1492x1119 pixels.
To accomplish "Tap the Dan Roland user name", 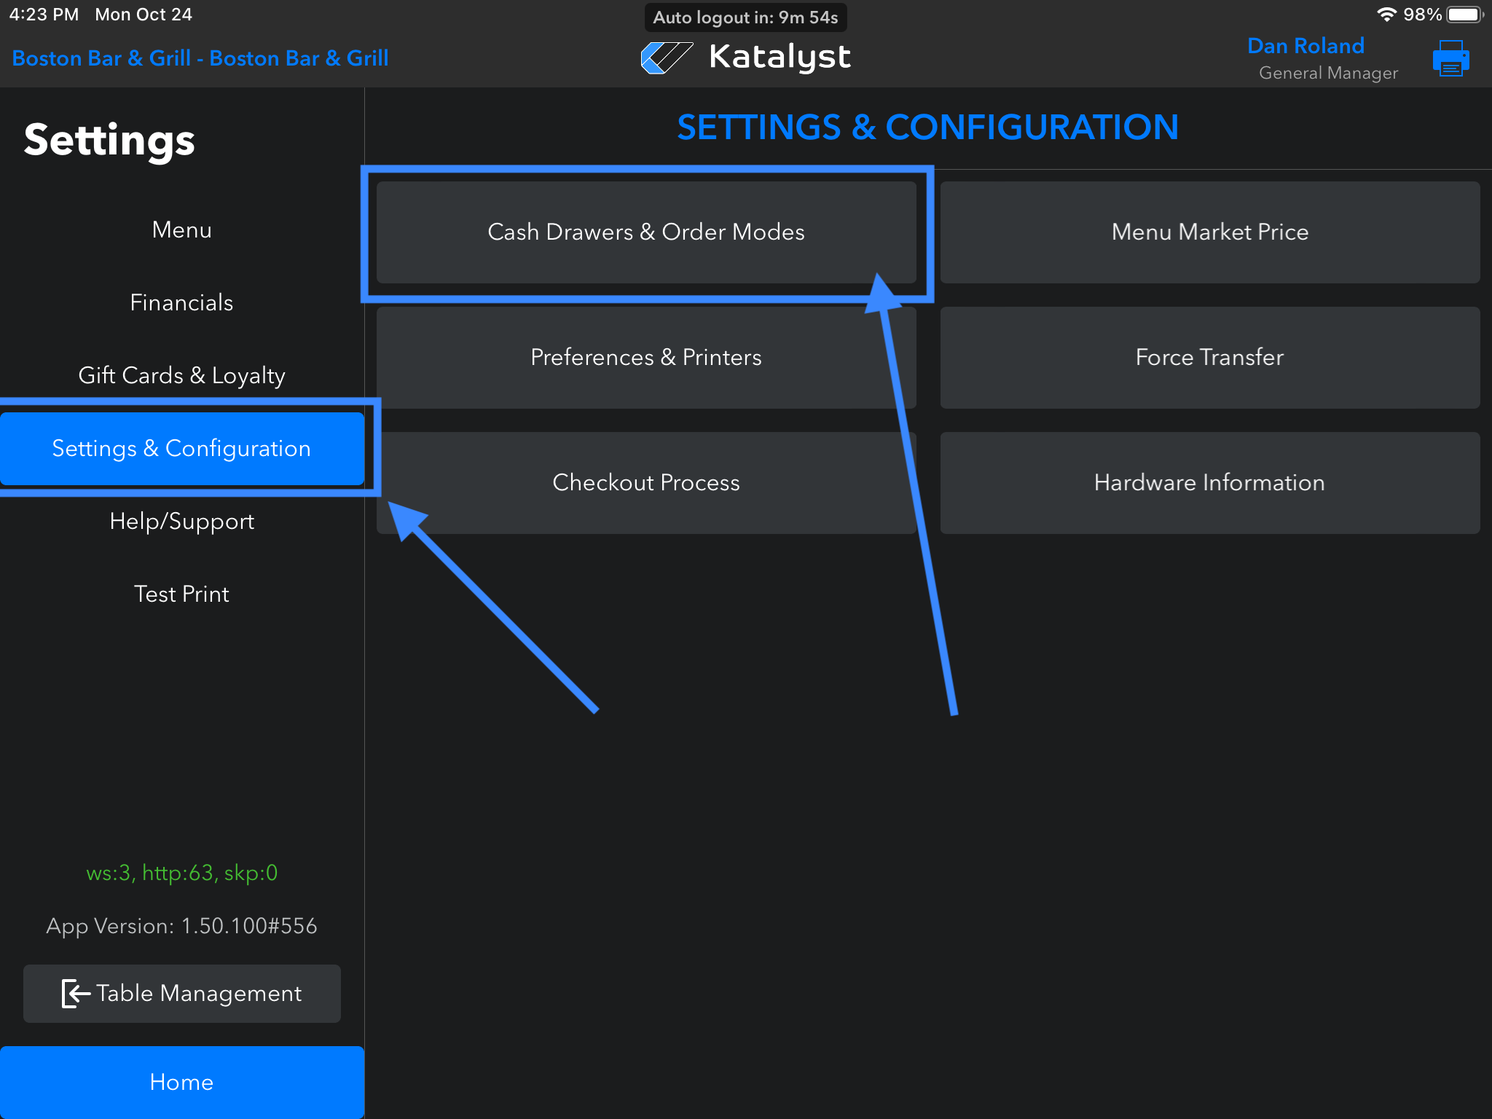I will 1305,46.
